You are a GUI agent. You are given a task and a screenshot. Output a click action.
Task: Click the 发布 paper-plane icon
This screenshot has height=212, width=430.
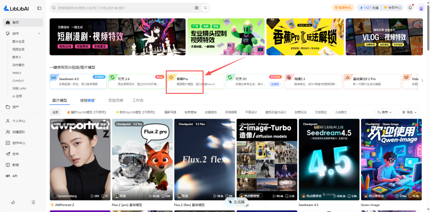[8, 154]
